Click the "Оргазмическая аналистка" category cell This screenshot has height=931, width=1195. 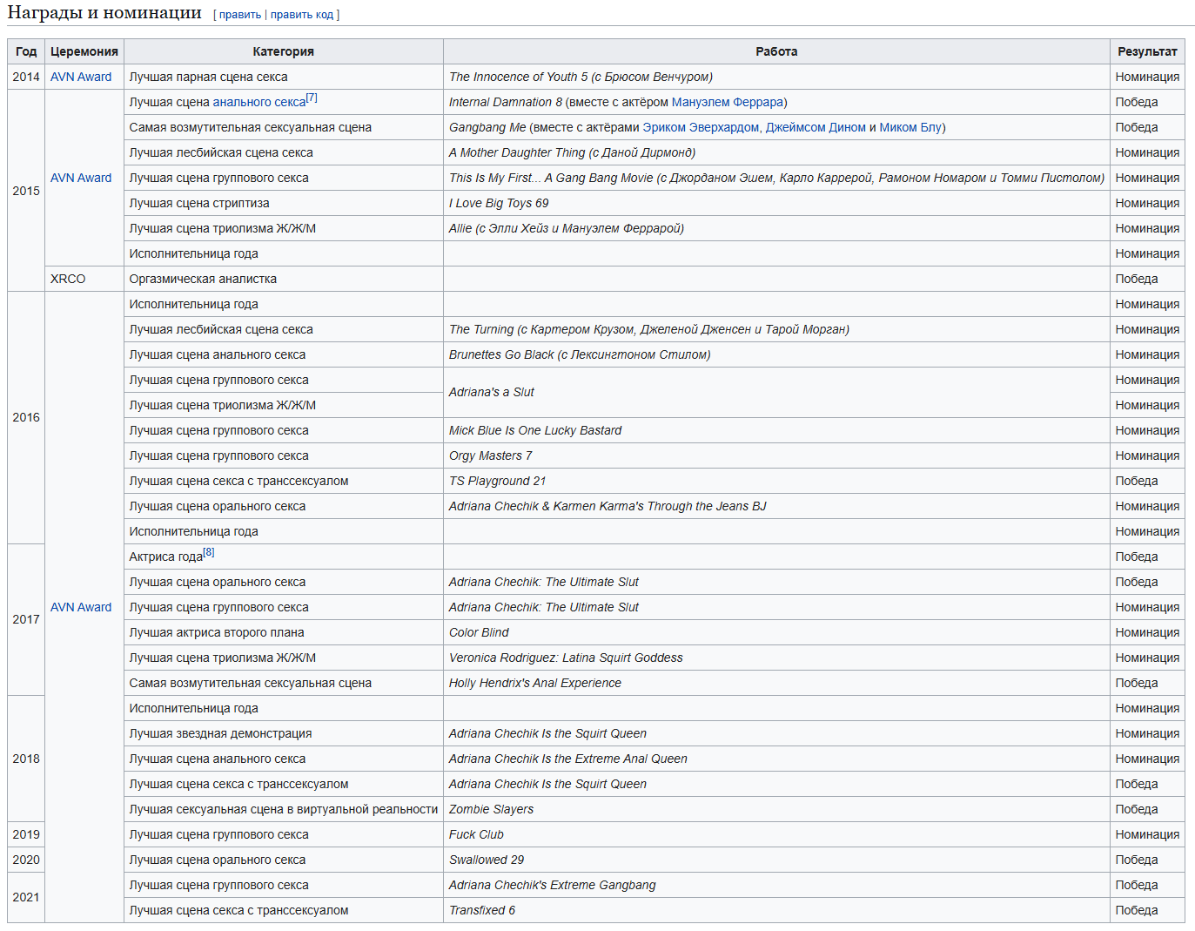coord(284,279)
